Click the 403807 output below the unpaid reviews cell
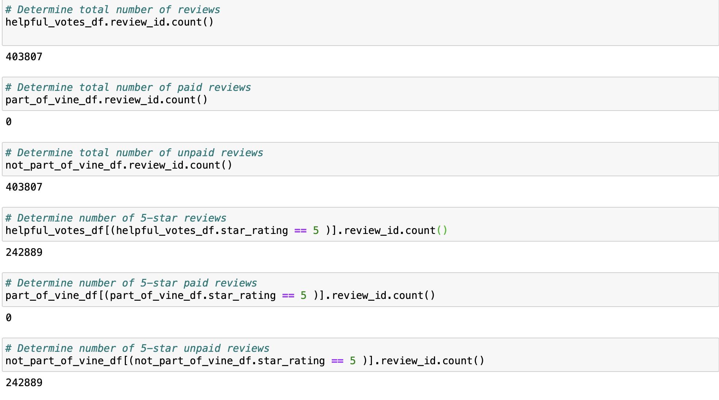719x400 pixels. point(24,187)
